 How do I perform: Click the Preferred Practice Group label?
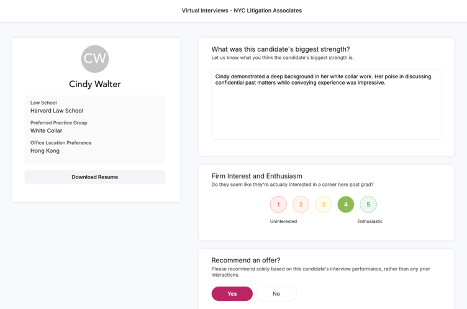58,122
